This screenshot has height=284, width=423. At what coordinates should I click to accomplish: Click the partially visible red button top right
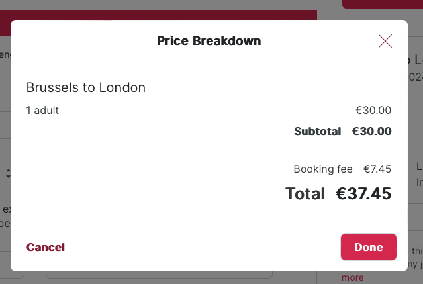382,4
